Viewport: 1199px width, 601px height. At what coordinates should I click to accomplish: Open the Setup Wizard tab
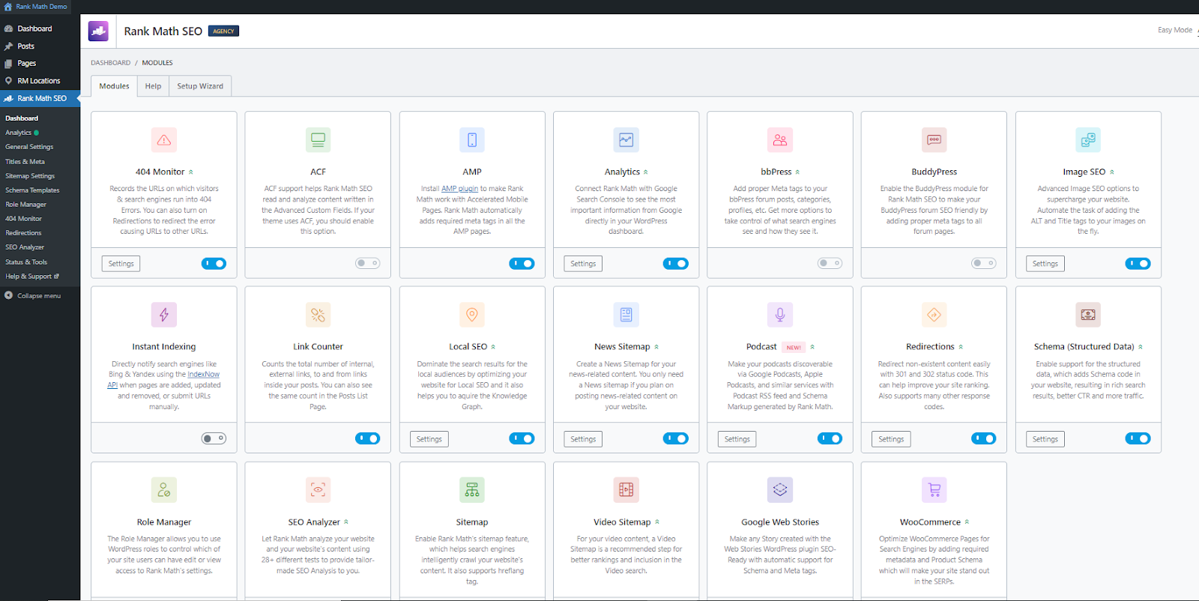pos(200,86)
